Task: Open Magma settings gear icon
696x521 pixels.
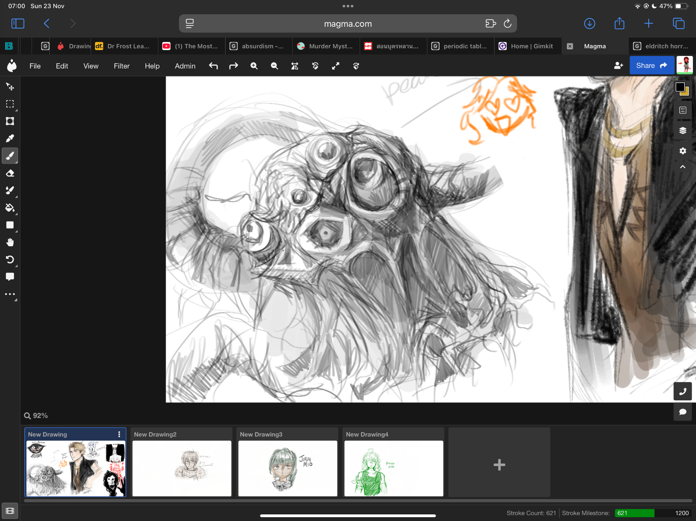Action: (683, 151)
